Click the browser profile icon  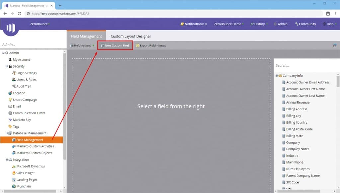328,13
